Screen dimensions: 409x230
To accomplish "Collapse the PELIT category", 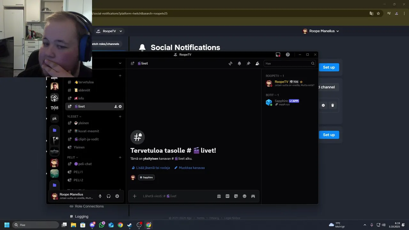I will [73, 157].
